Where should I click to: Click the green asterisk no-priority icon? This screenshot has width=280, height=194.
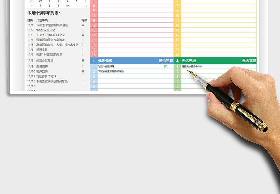click(x=177, y=60)
